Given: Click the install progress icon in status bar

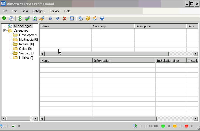Looking at the screenshot, I should point(135,126).
